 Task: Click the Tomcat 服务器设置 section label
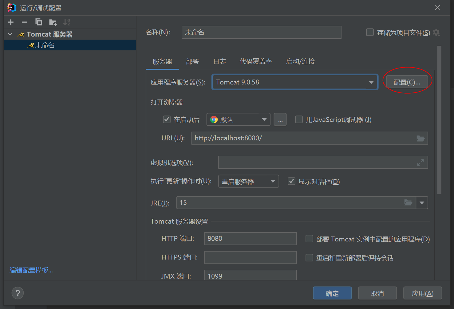[x=179, y=221]
